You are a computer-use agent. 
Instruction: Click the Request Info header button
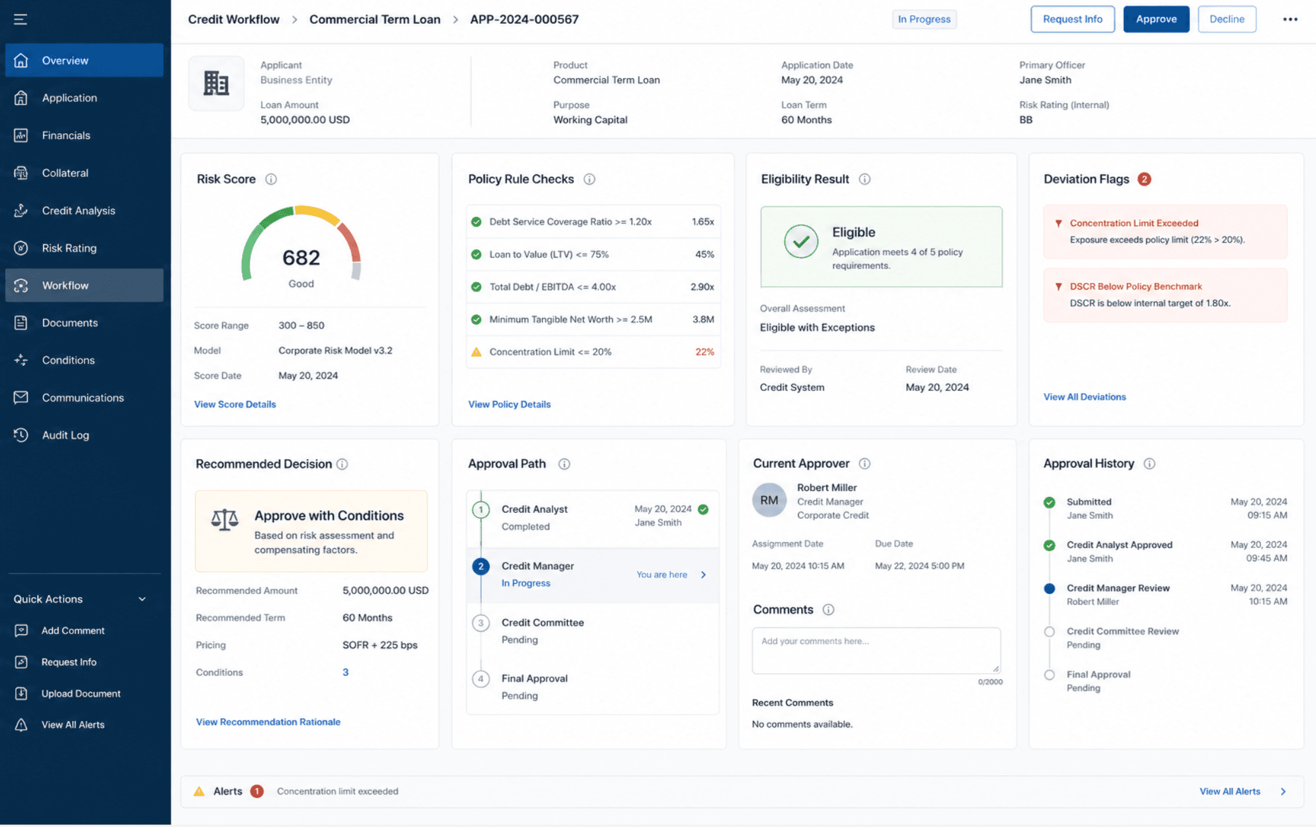[1072, 19]
